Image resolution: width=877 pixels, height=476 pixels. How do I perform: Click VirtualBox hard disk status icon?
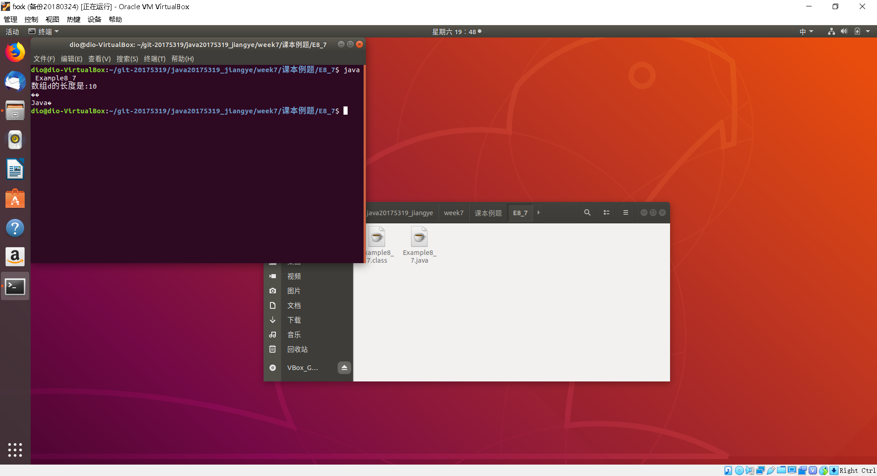[x=728, y=471]
